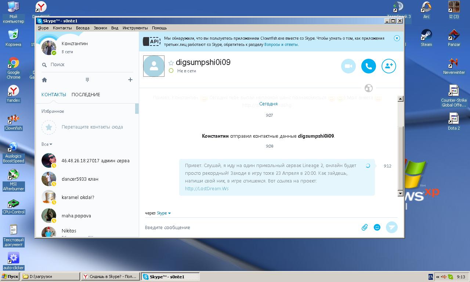Click the send message button
This screenshot has height=282, width=470.
point(392,227)
